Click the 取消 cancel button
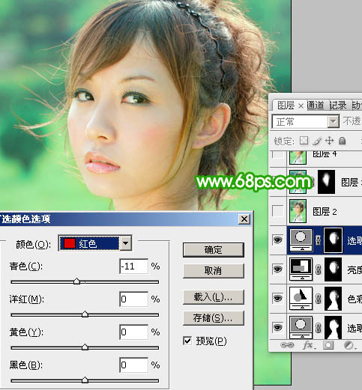This screenshot has height=390, width=362. (214, 270)
